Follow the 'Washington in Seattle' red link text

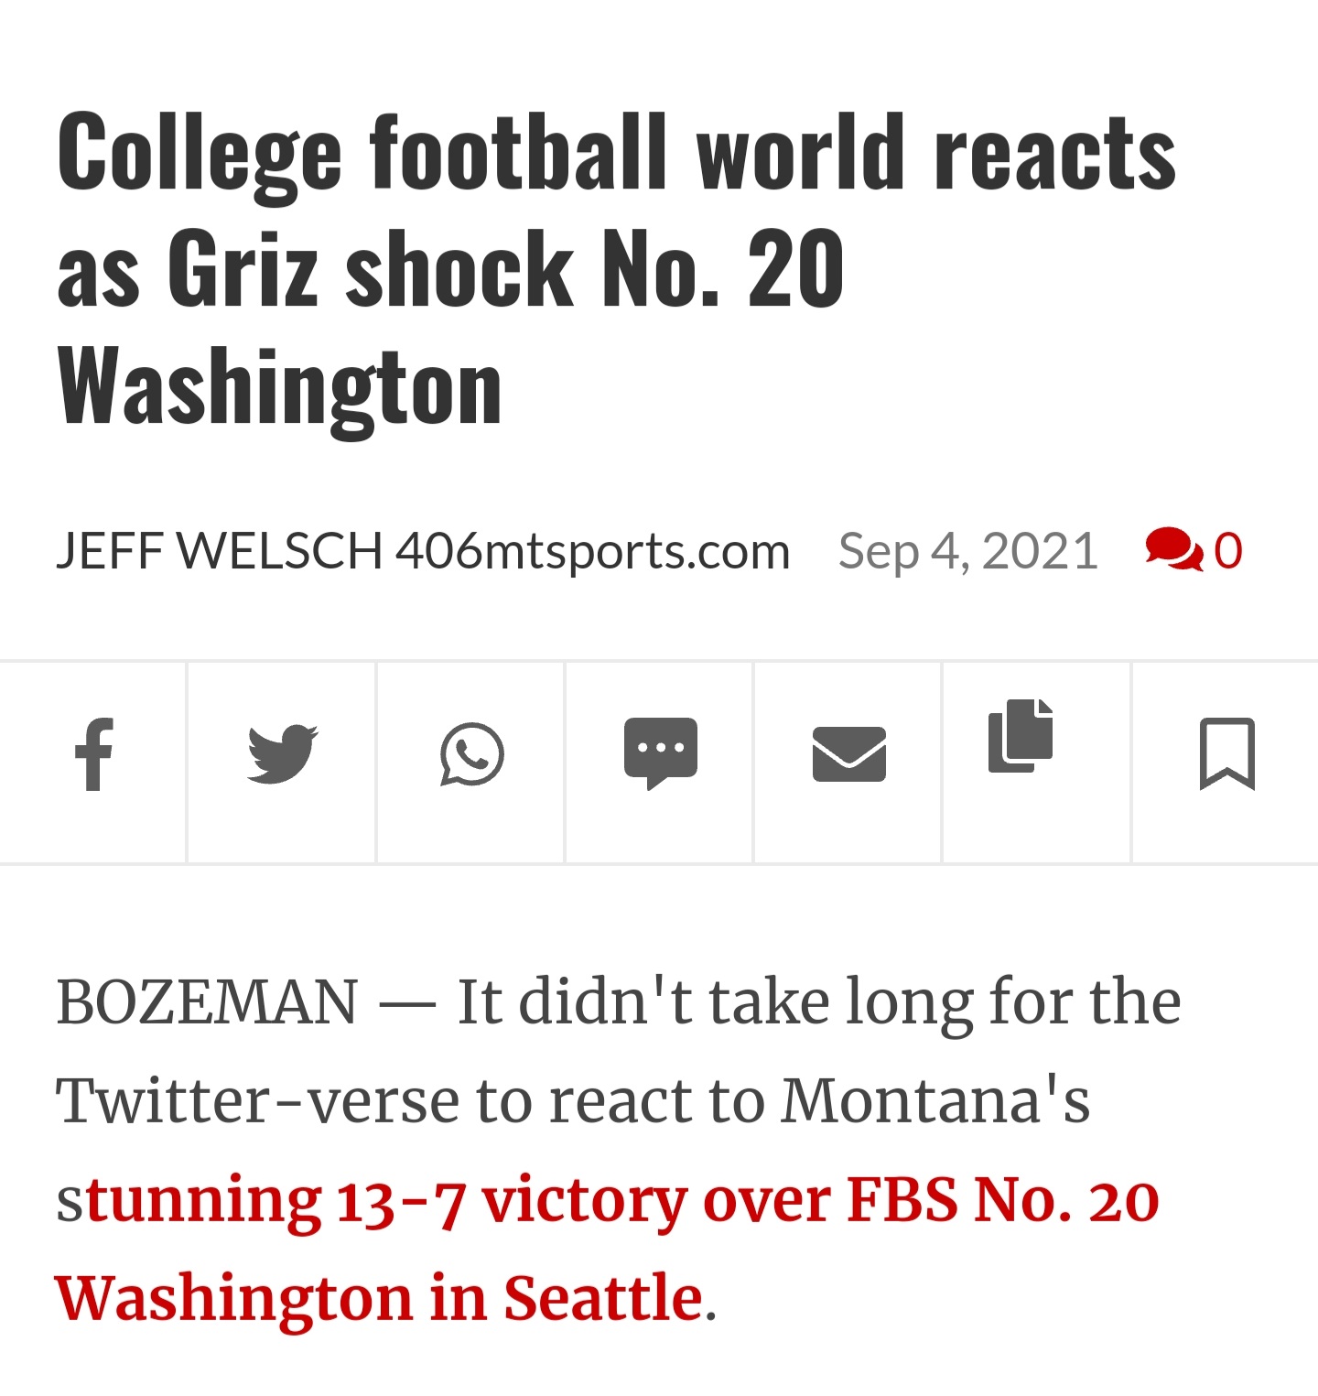(378, 1298)
